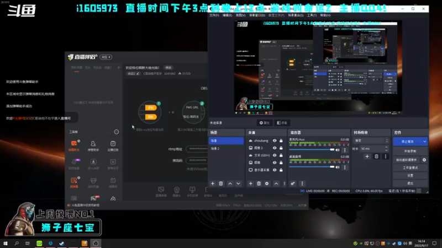Viewport: 442px width, 248px height.
Task: Open advanced audio properties gears icon
Action: (x=293, y=184)
